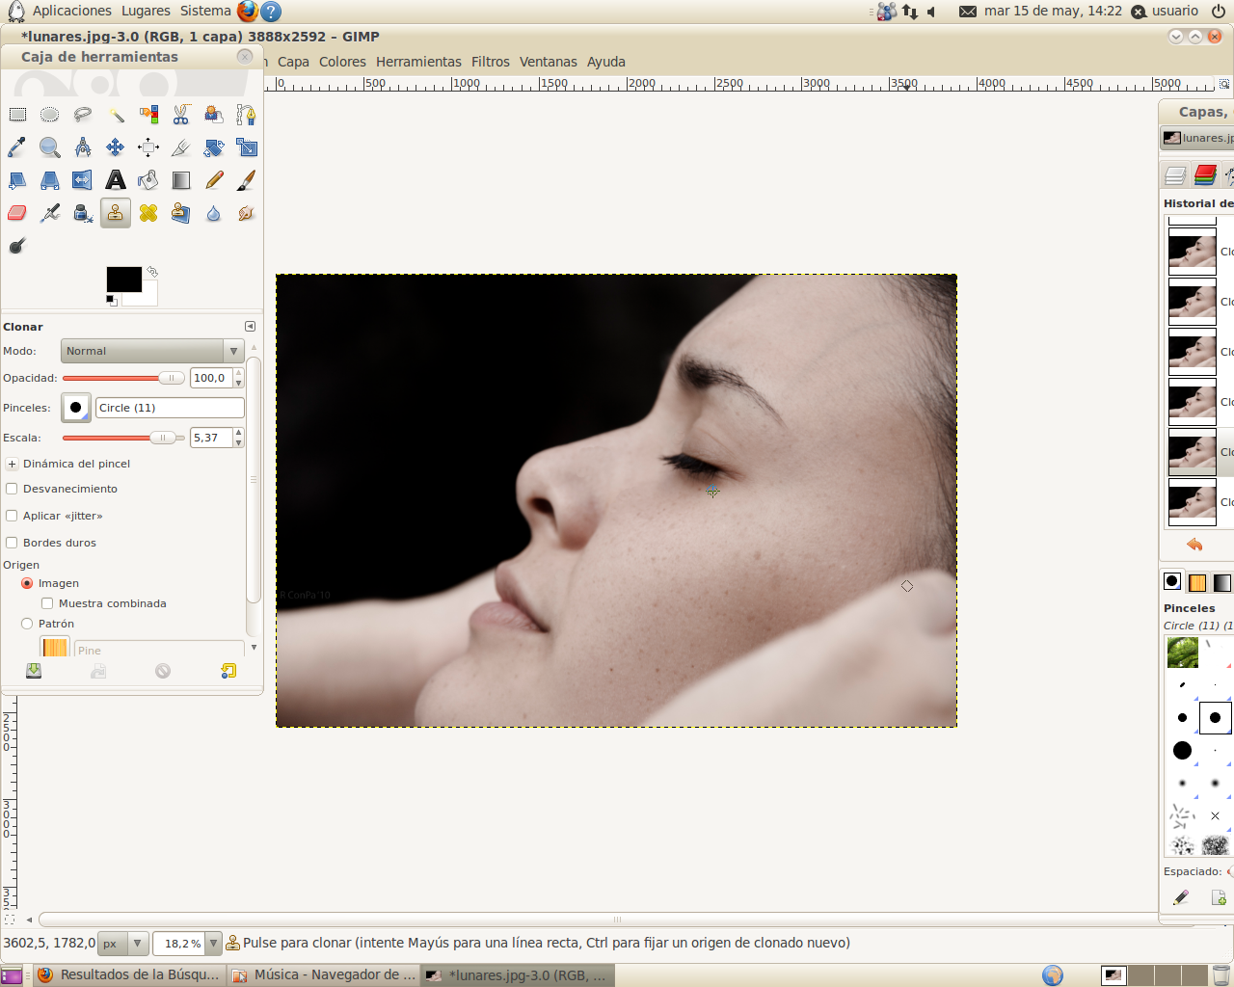Select the Text tool
The height and width of the screenshot is (987, 1234).
[x=116, y=180]
